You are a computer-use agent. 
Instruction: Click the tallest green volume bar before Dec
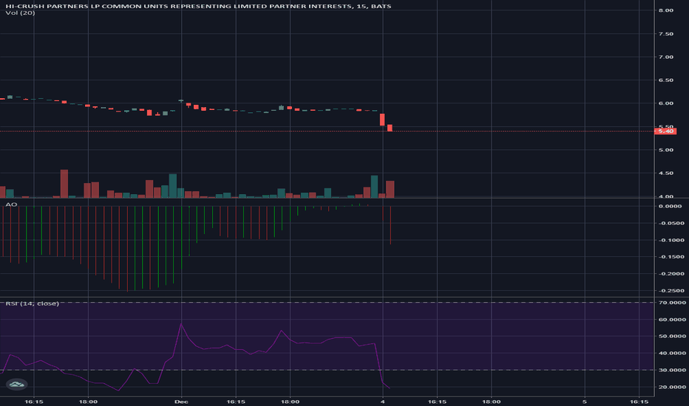173,186
